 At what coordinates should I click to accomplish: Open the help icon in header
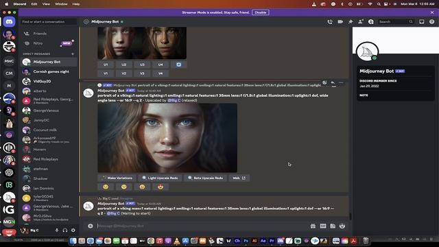tap(431, 21)
